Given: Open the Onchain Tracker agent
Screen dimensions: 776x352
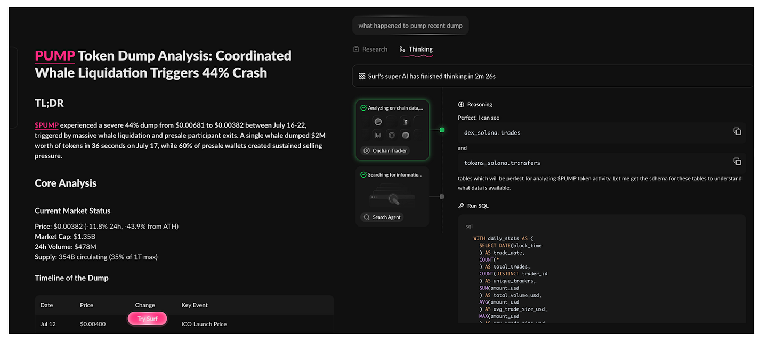Looking at the screenshot, I should [x=386, y=151].
